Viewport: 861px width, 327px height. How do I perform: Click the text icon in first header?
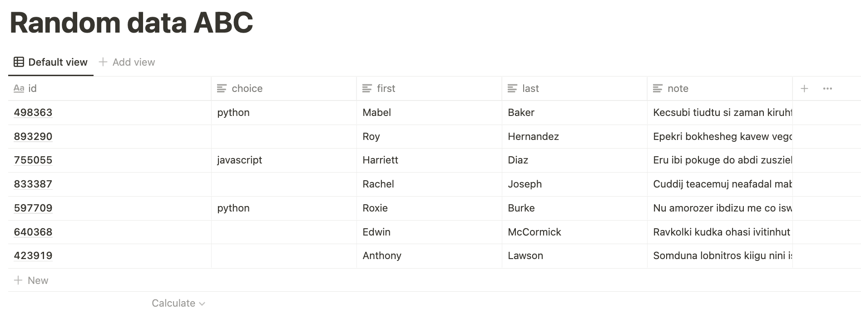click(367, 88)
